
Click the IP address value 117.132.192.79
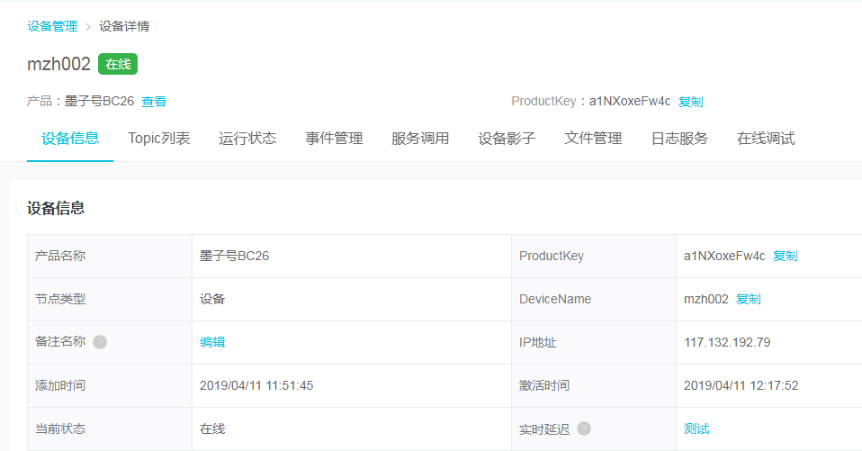coord(727,342)
